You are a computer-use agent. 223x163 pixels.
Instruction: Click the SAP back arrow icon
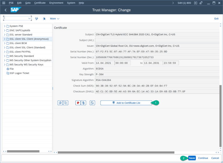[x=6, y=10]
